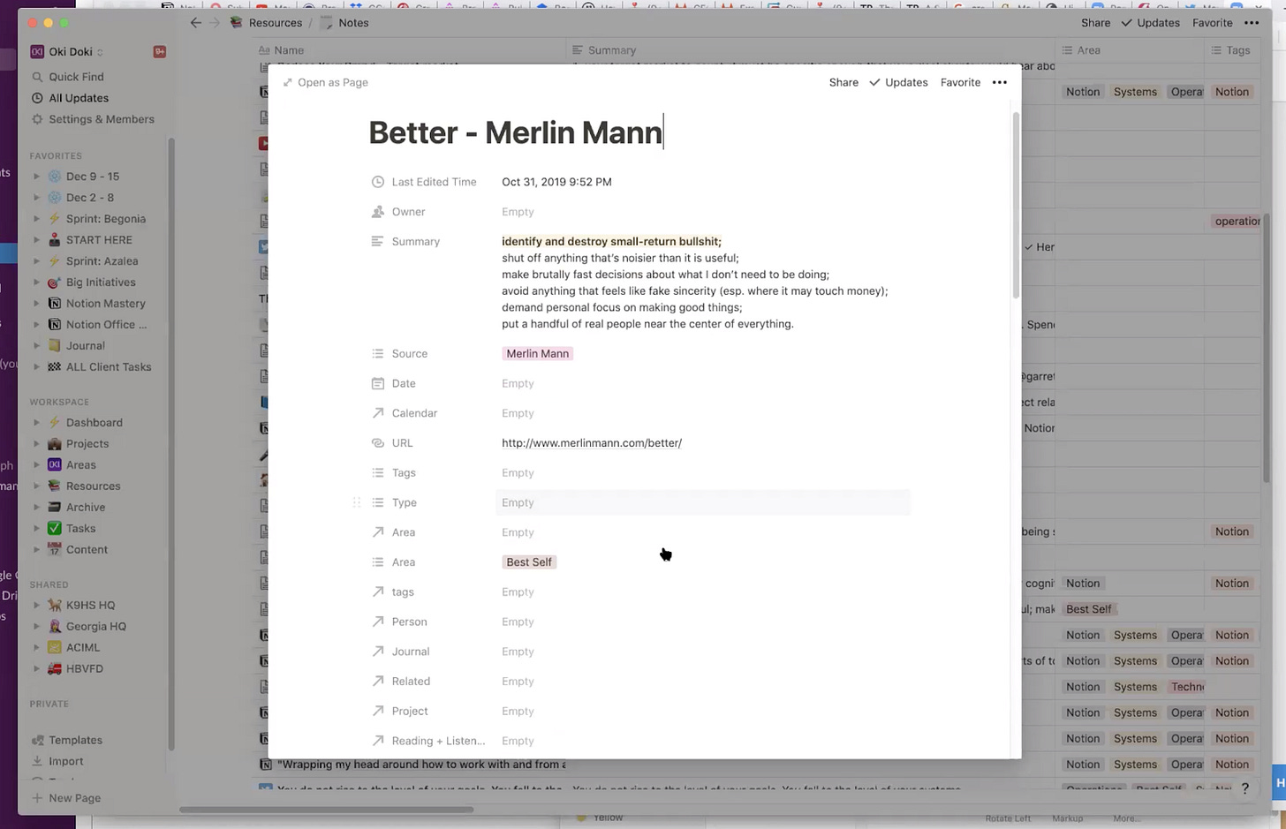Click the Summary property text icon
Image resolution: width=1286 pixels, height=829 pixels.
(378, 241)
